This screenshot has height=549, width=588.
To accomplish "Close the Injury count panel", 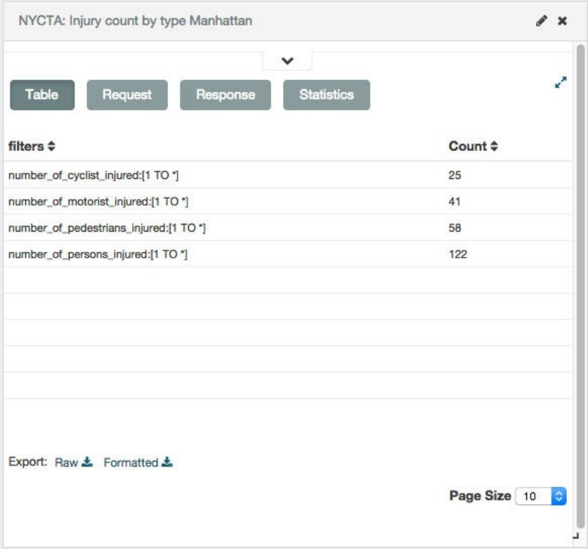I will 562,22.
